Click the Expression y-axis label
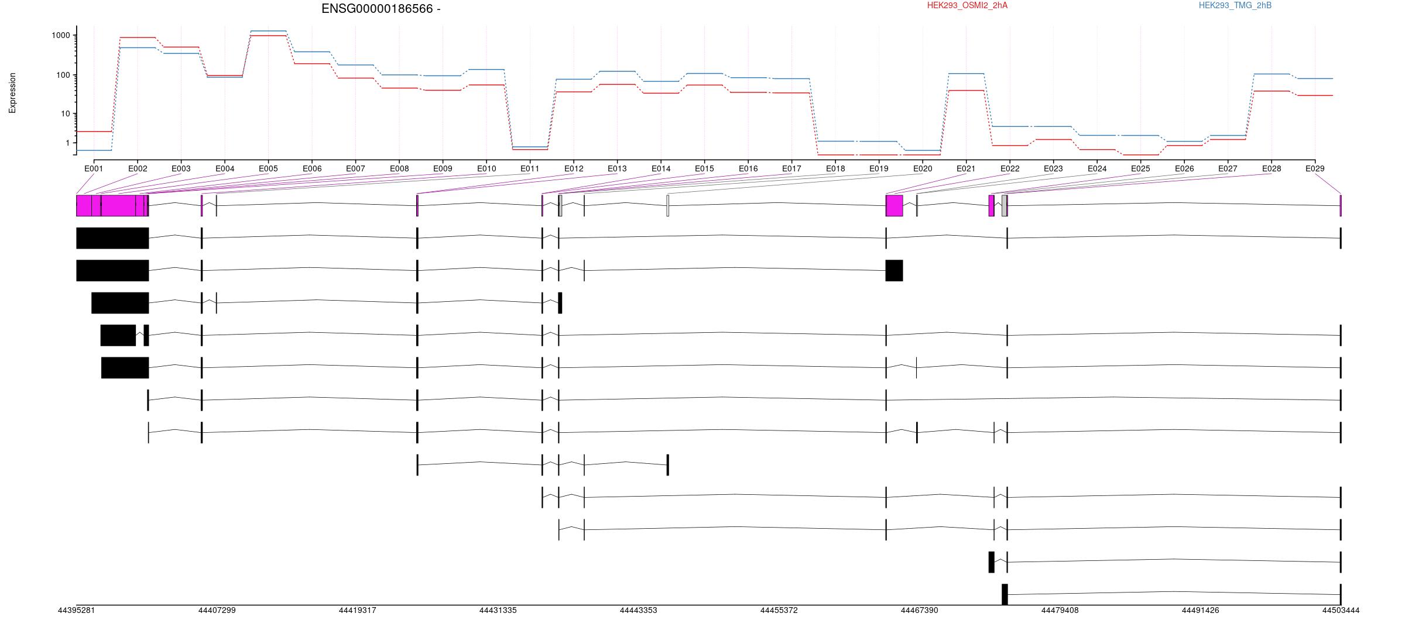This screenshot has height=620, width=1405. click(12, 93)
